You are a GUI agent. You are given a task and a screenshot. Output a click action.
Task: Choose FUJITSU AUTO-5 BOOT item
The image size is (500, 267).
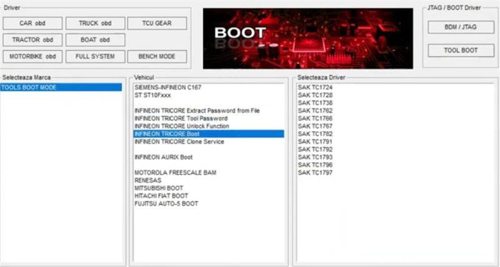pyautogui.click(x=166, y=203)
